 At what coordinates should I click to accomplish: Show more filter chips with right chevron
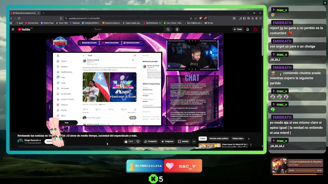coord(249,139)
